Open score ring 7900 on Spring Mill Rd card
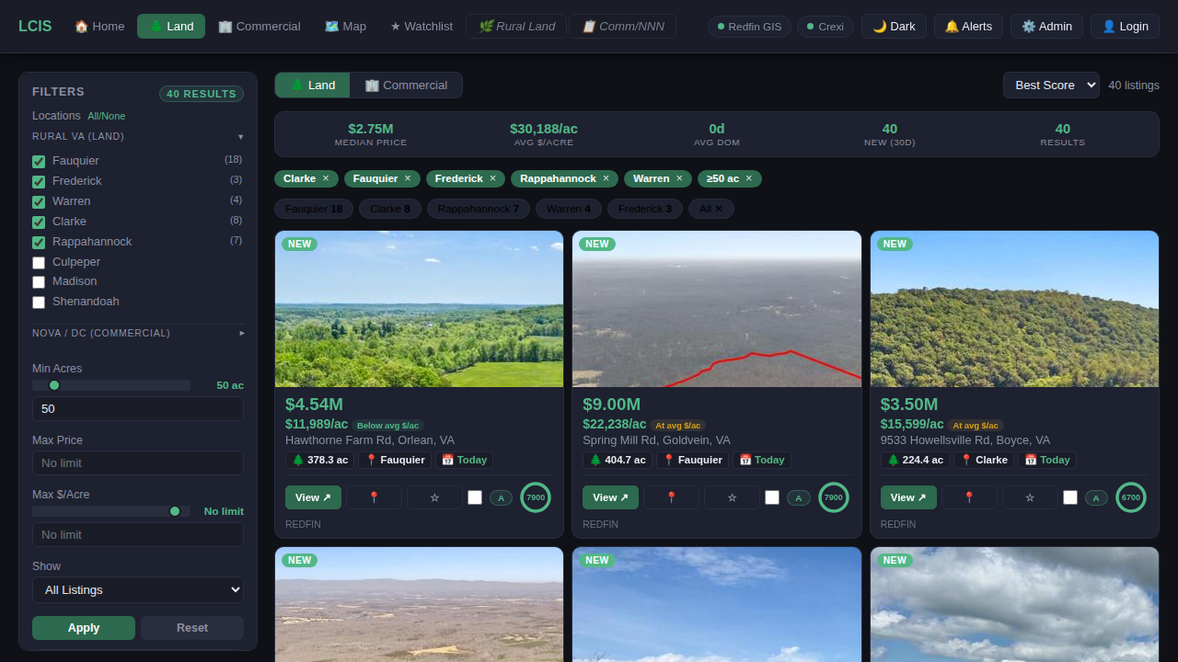The width and height of the screenshot is (1178, 662). point(833,497)
